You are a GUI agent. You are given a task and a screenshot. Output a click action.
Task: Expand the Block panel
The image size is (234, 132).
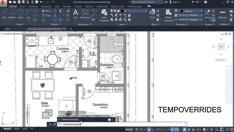pyautogui.click(x=155, y=25)
